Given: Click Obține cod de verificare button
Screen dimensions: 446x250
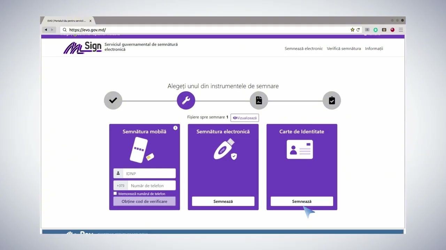Looking at the screenshot, I should point(144,201).
